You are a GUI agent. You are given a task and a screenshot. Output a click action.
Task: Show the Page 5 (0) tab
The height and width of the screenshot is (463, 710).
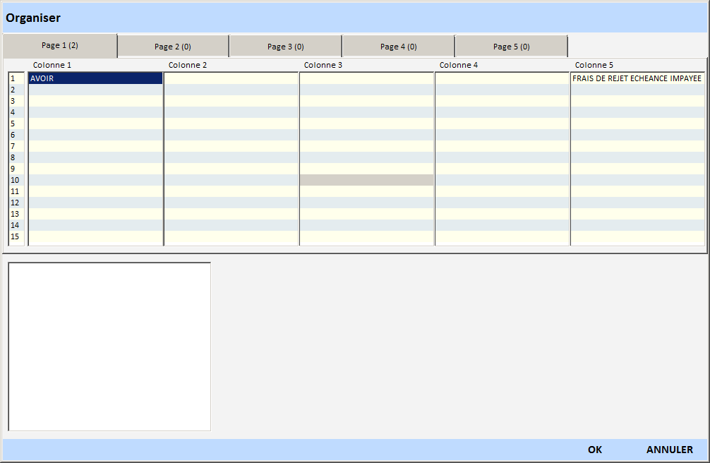point(511,47)
